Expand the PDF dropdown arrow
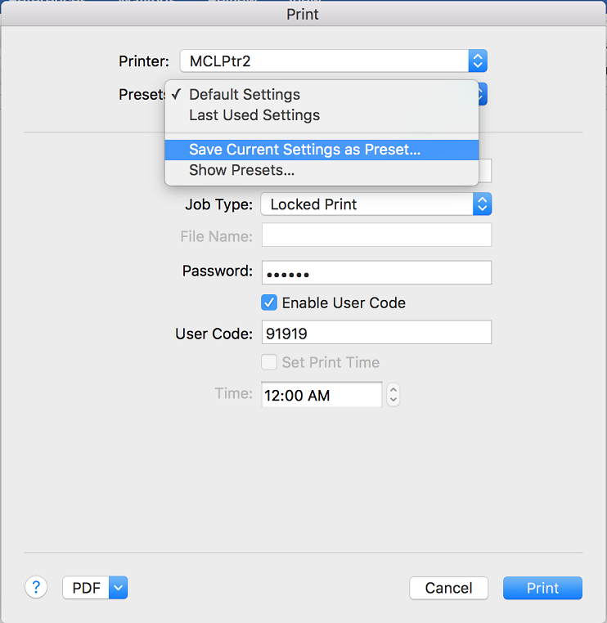This screenshot has height=623, width=607. tap(118, 587)
